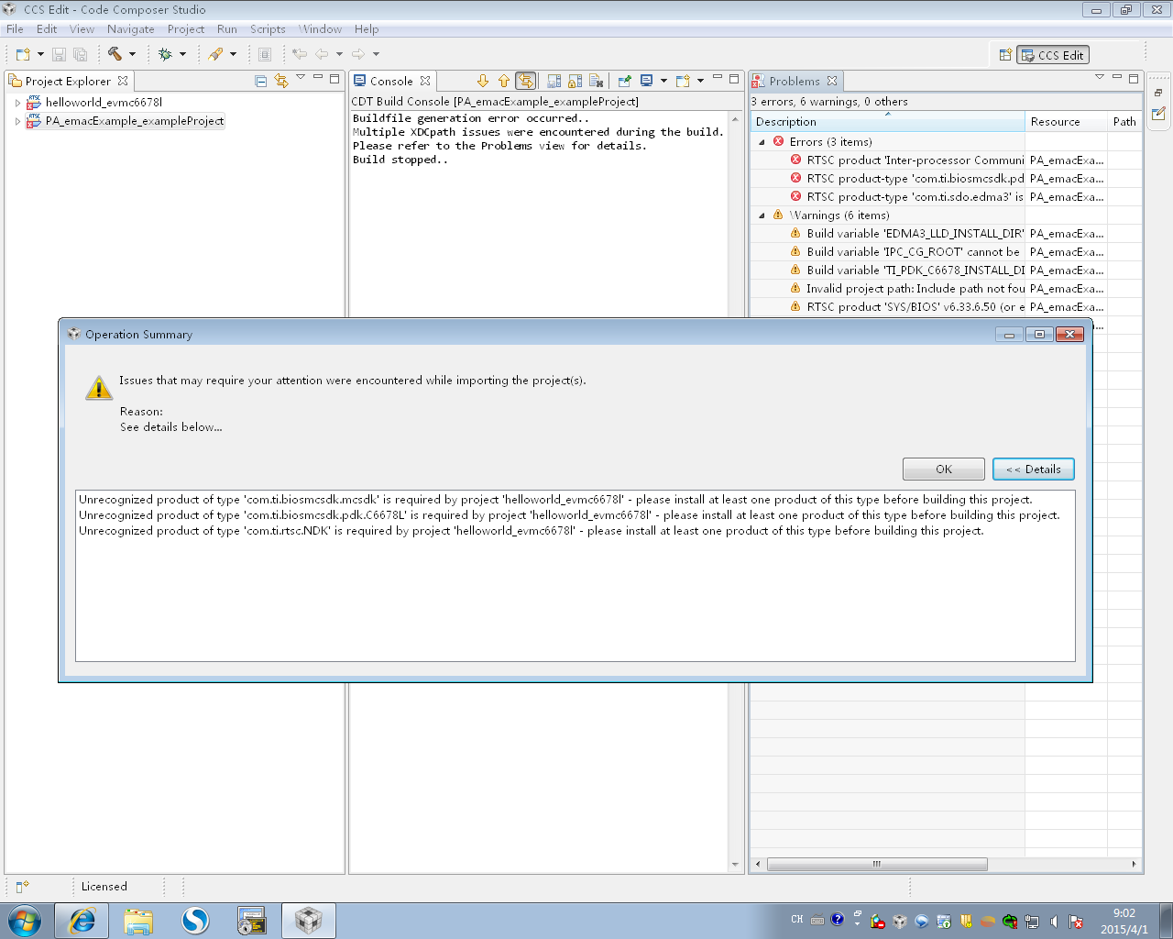This screenshot has height=939, width=1173.
Task: Click the Internet Explorer taskbar icon
Action: click(x=82, y=921)
